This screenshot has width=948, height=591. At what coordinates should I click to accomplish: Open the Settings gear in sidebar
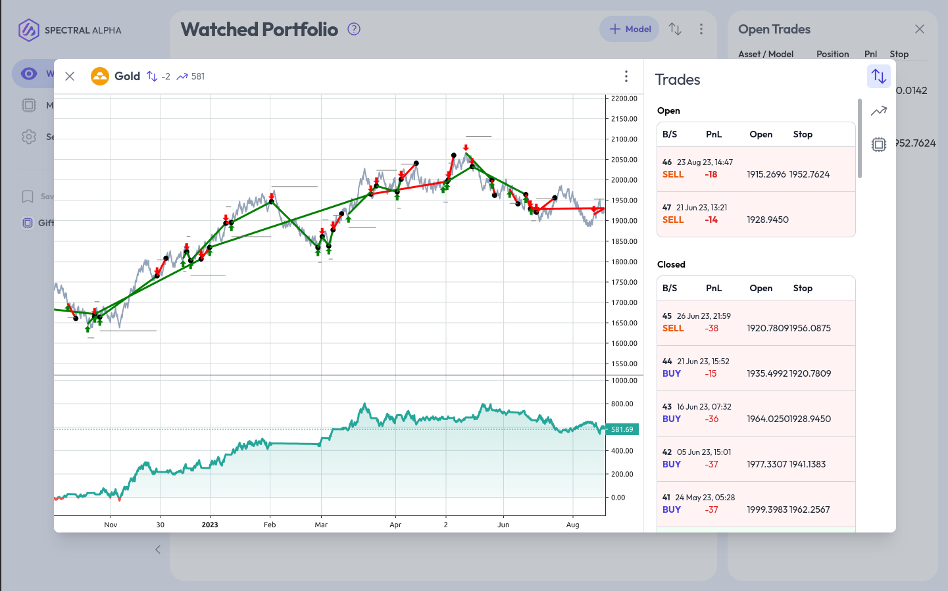pos(29,137)
